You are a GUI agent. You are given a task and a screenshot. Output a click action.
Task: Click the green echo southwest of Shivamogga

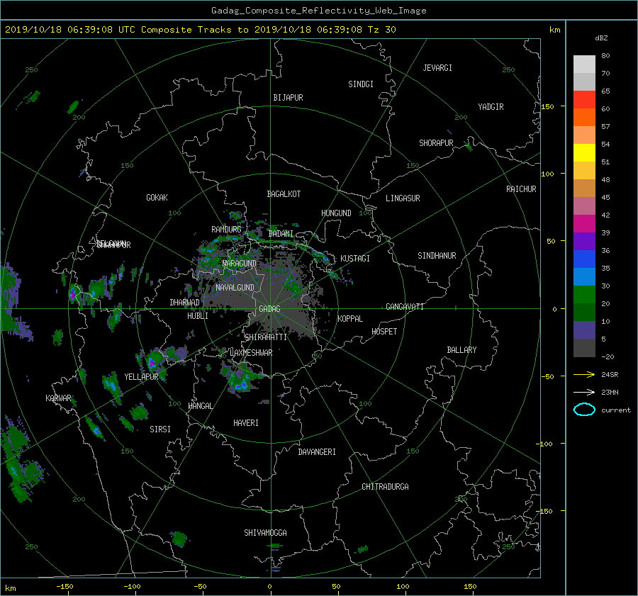point(179,539)
